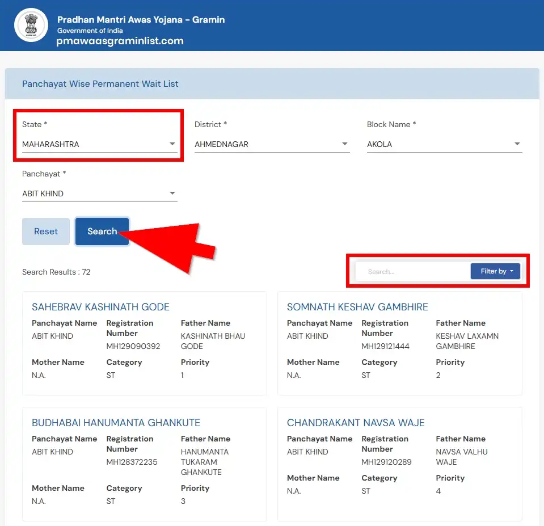544x526 pixels.
Task: Click father name KESHAV LAXAMN GAMBHIRE
Action: (467, 341)
